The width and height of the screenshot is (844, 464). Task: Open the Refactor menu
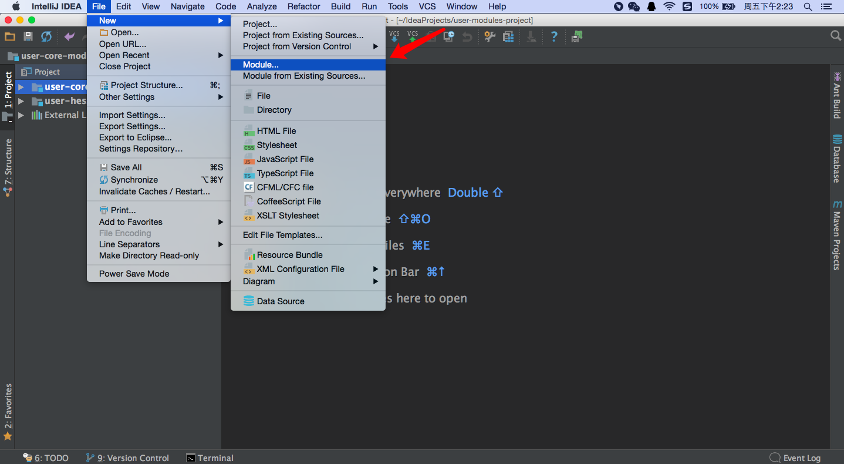click(x=303, y=6)
